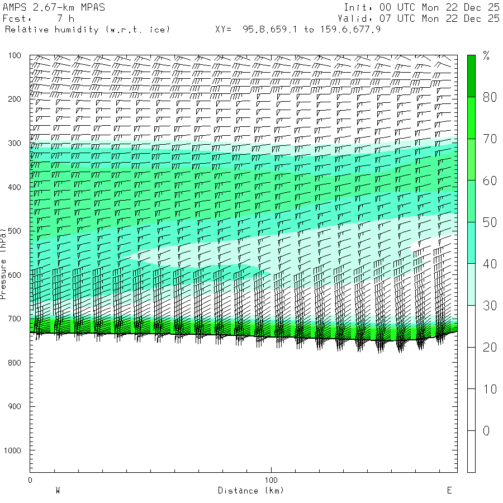The image size is (503, 503).
Task: Click the bright green 70-80% colorbar segment
Action: (471, 118)
